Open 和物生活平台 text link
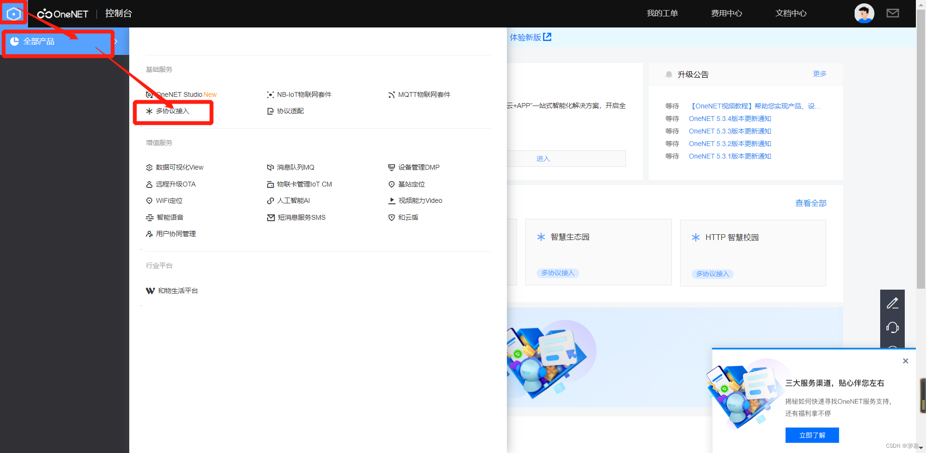The height and width of the screenshot is (453, 926). pyautogui.click(x=178, y=291)
